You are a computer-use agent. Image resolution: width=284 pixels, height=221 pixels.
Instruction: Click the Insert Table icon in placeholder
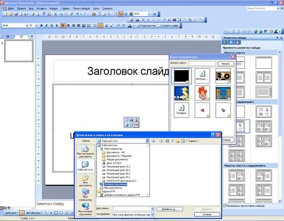127,120
